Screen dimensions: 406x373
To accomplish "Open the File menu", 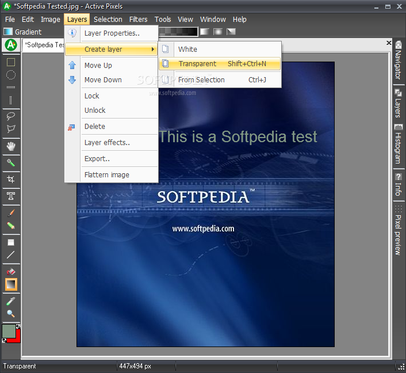I will (x=10, y=20).
